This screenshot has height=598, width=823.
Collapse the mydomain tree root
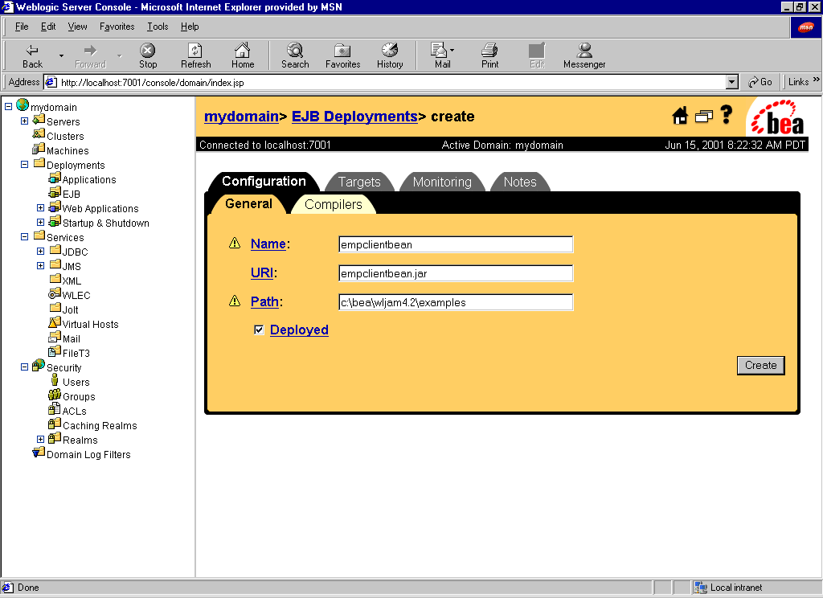8,107
